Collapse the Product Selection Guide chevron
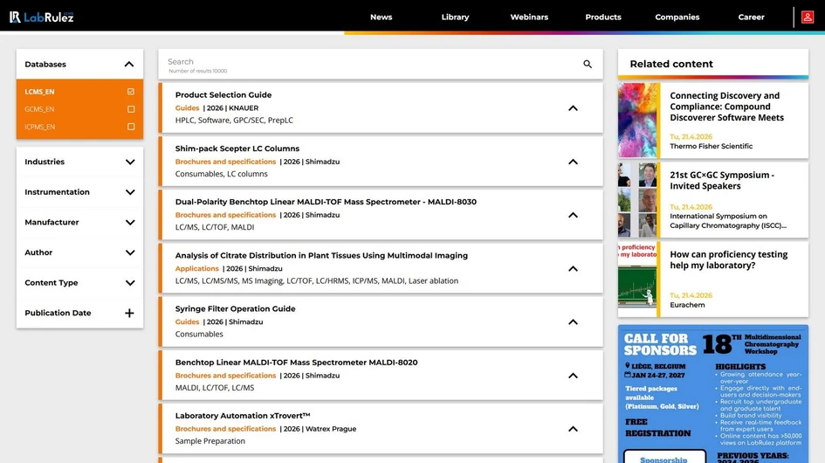 point(573,108)
